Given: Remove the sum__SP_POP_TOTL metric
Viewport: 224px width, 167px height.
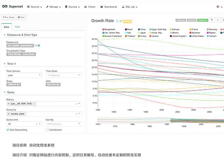Looking at the screenshot, I should click(x=8, y=104).
